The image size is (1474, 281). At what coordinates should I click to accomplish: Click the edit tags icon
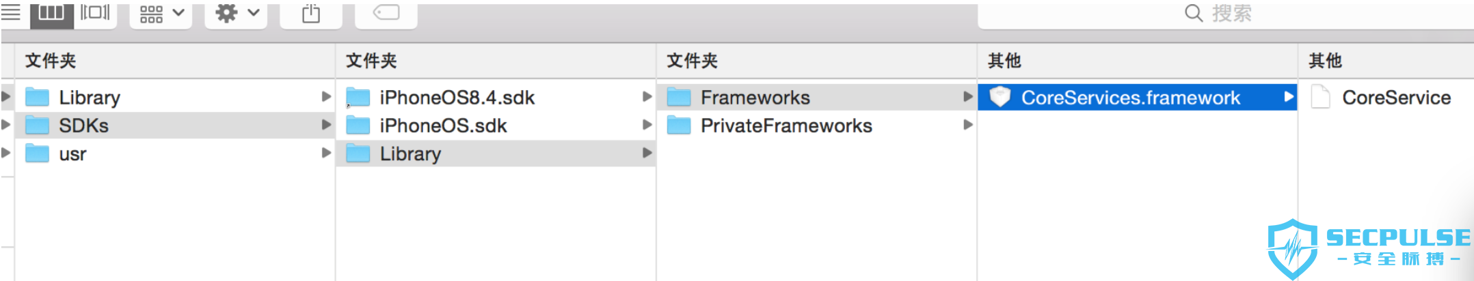[386, 14]
